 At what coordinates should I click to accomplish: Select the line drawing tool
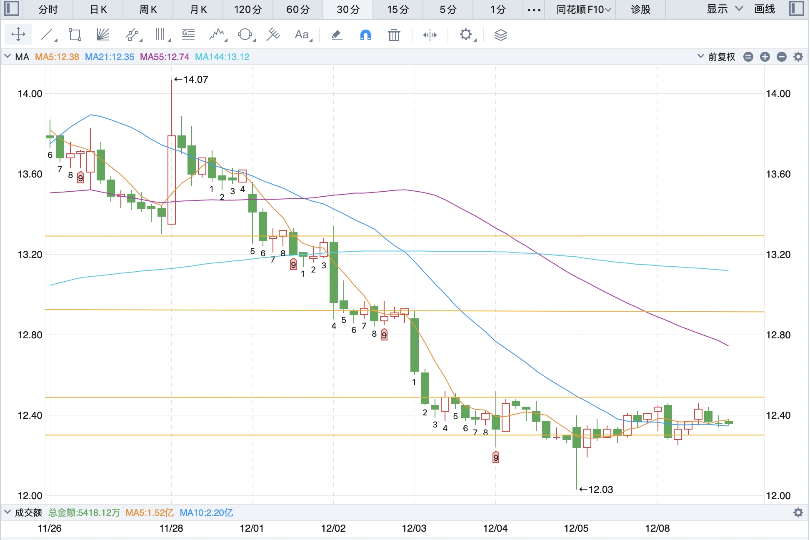(47, 35)
